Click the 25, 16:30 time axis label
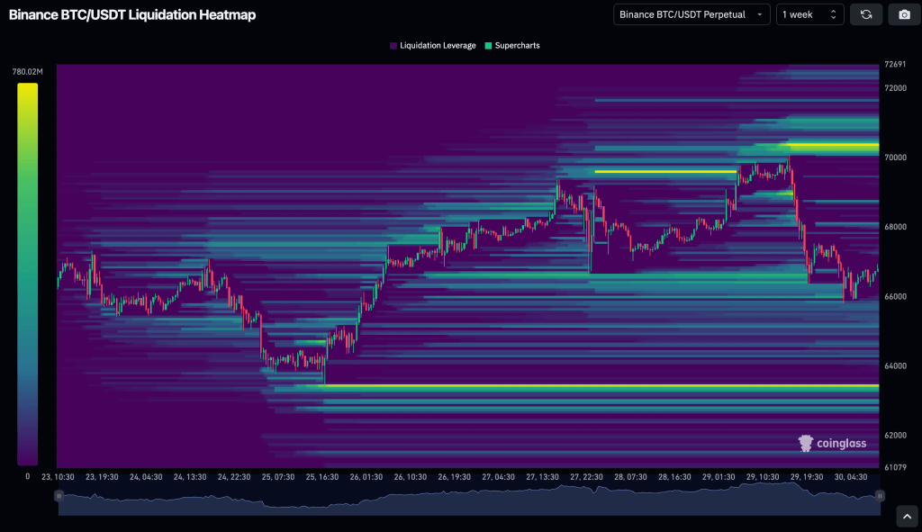 [x=322, y=477]
